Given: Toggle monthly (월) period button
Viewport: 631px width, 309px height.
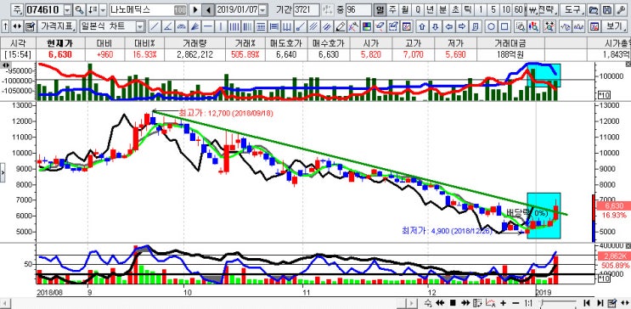Looking at the screenshot, I should (405, 9).
